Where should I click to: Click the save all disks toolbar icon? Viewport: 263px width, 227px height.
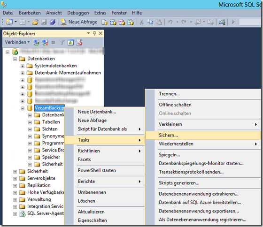point(53,22)
